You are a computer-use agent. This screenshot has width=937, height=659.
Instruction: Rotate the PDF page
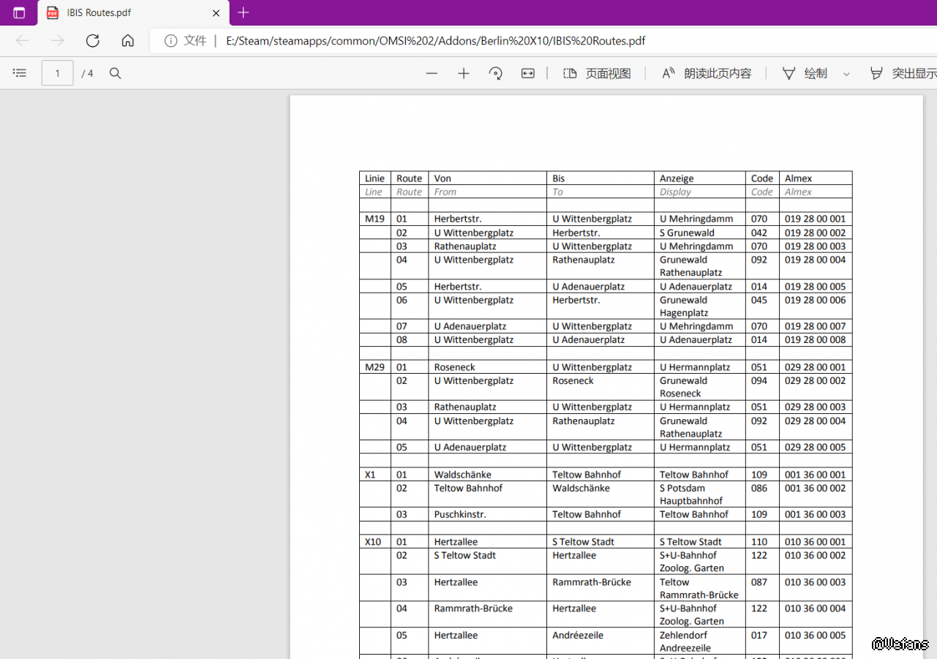click(496, 73)
